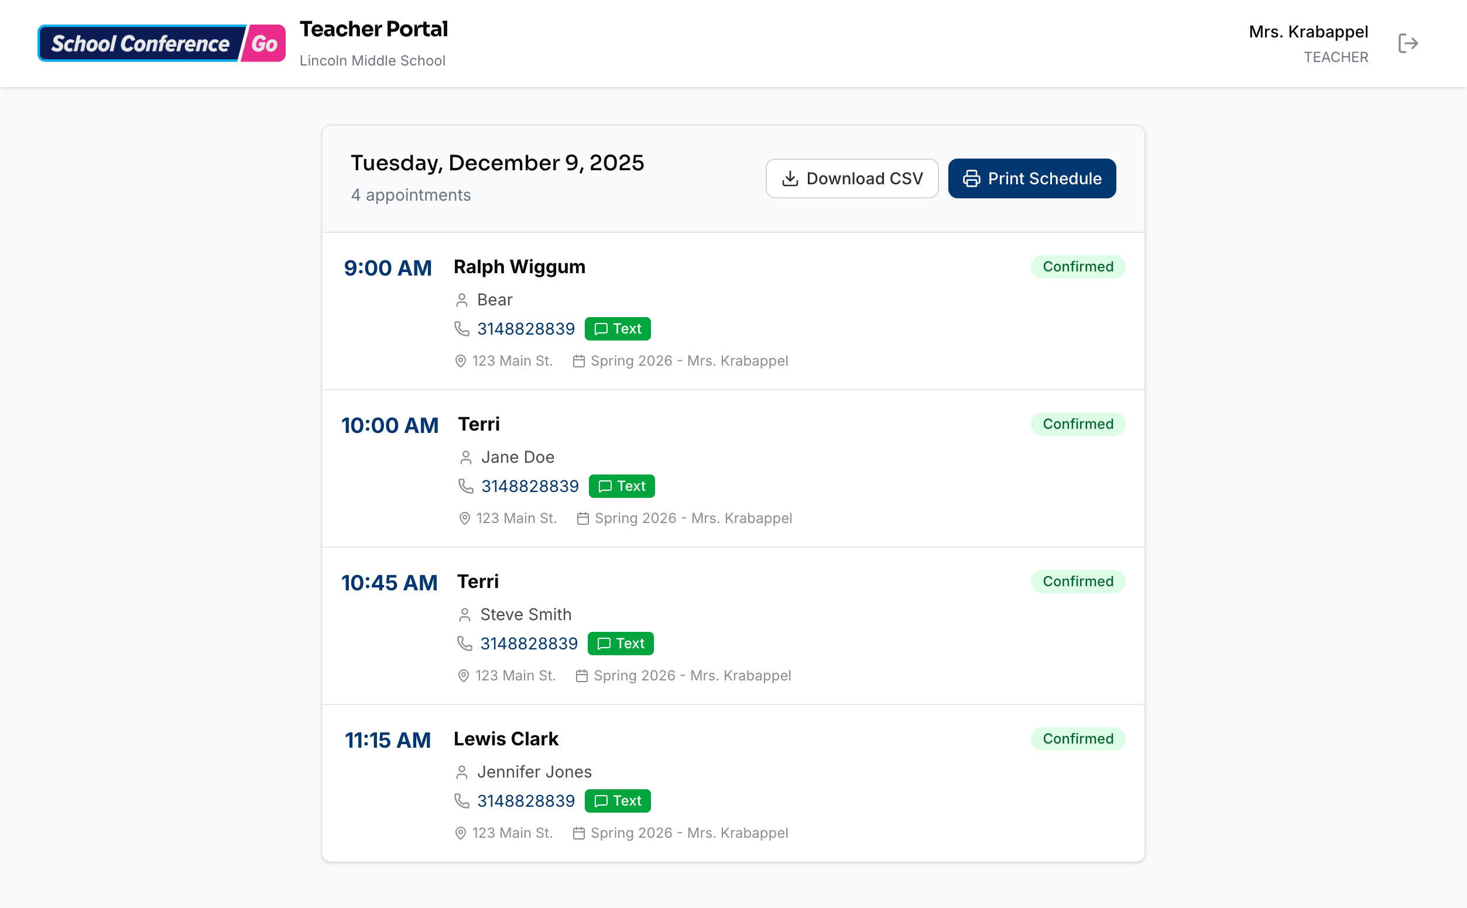Click the Confirmed badge on Lewis Clark's row

point(1077,739)
